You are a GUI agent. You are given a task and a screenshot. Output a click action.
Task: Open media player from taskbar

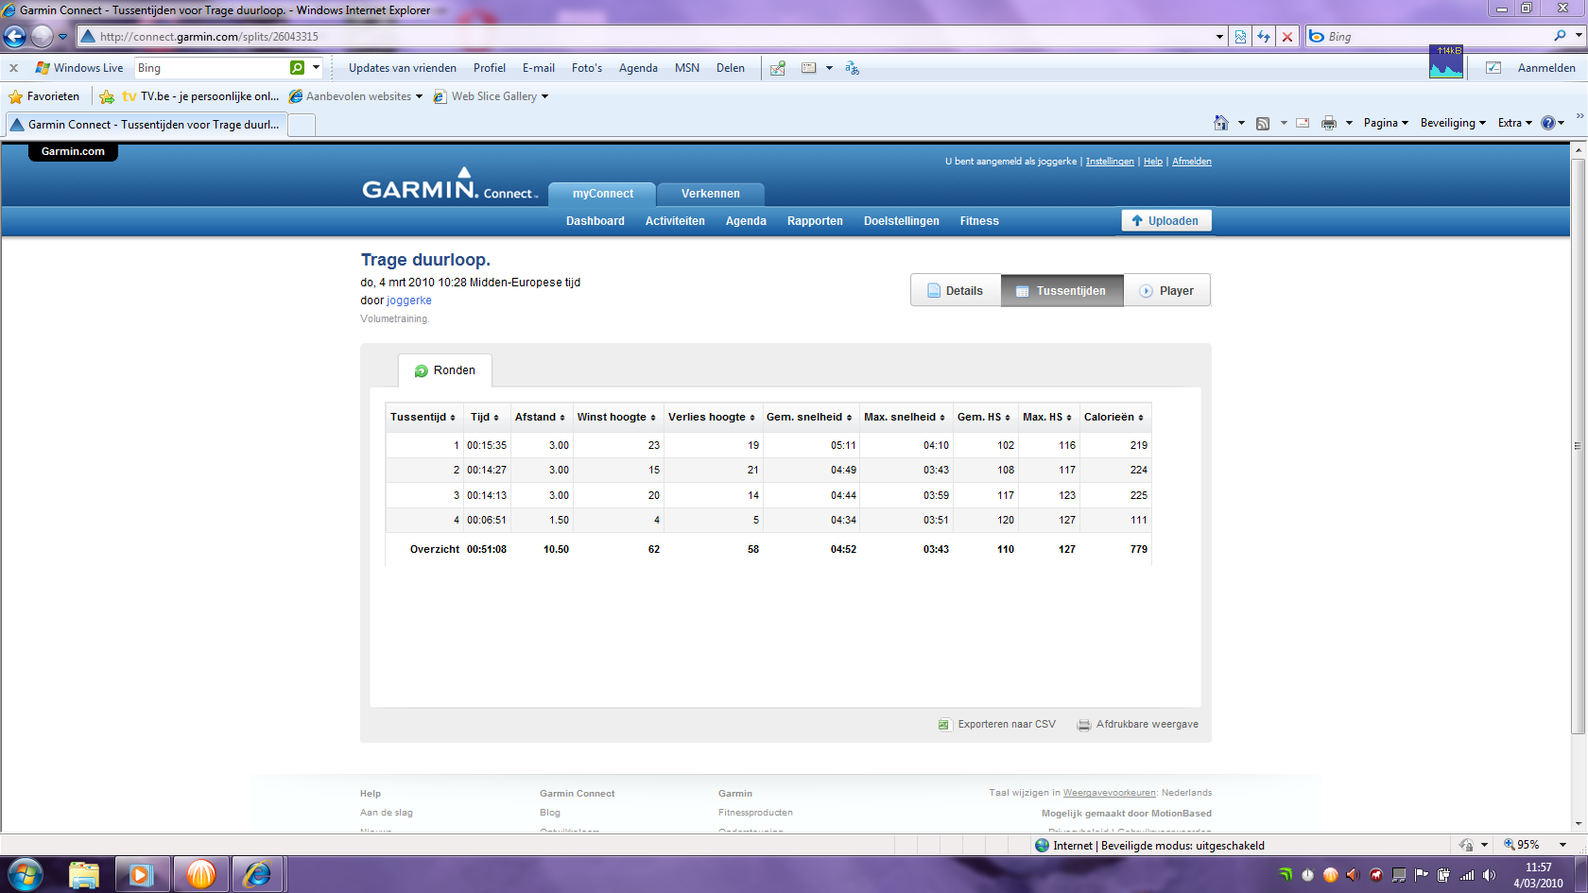(142, 875)
